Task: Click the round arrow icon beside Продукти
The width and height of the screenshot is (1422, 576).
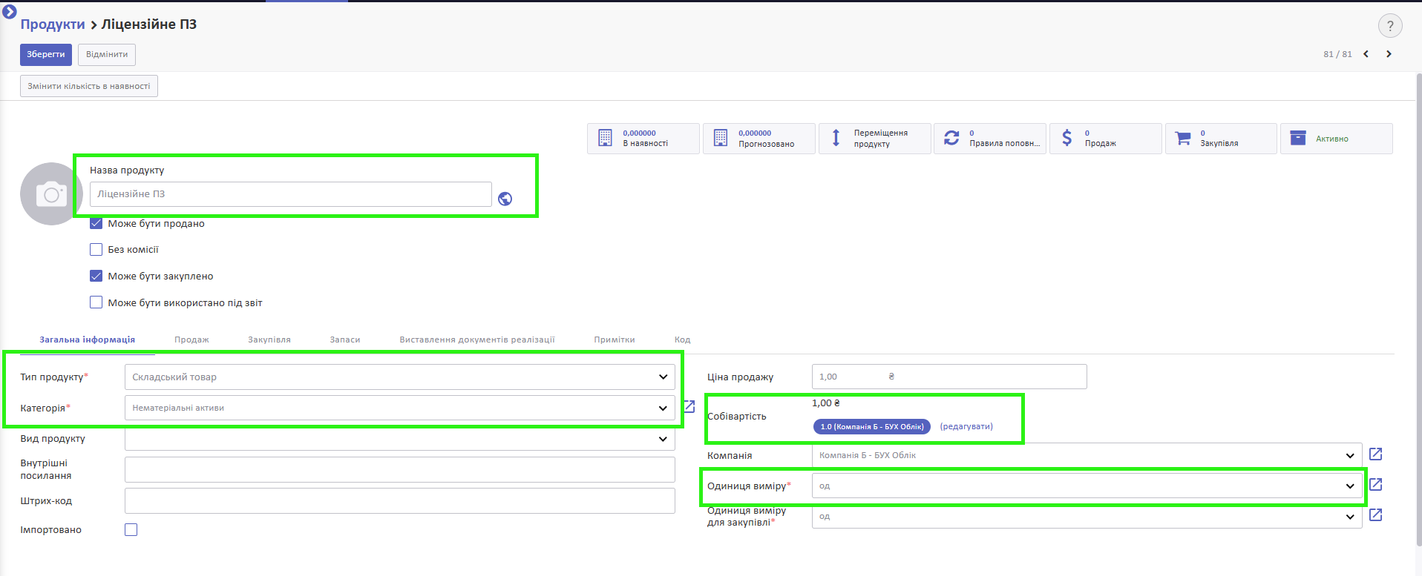Action: 10,12
